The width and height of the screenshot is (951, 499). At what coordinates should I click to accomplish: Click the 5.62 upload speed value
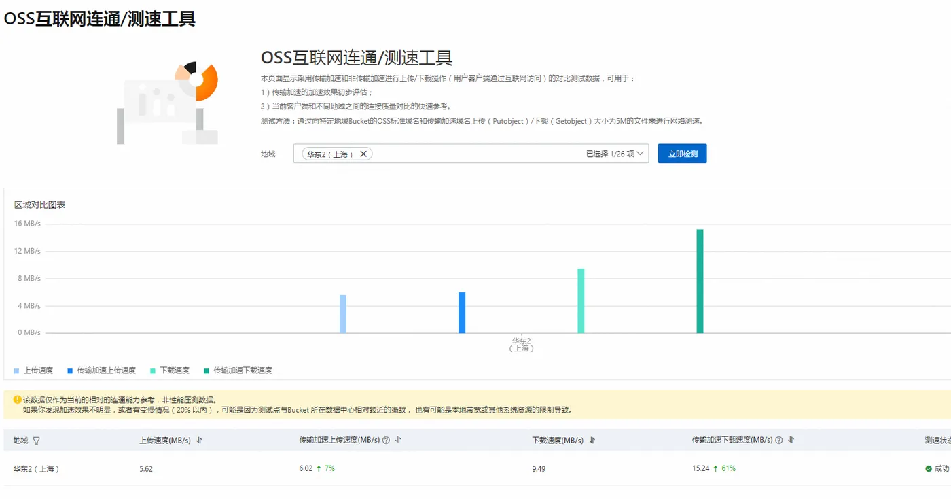(x=146, y=469)
